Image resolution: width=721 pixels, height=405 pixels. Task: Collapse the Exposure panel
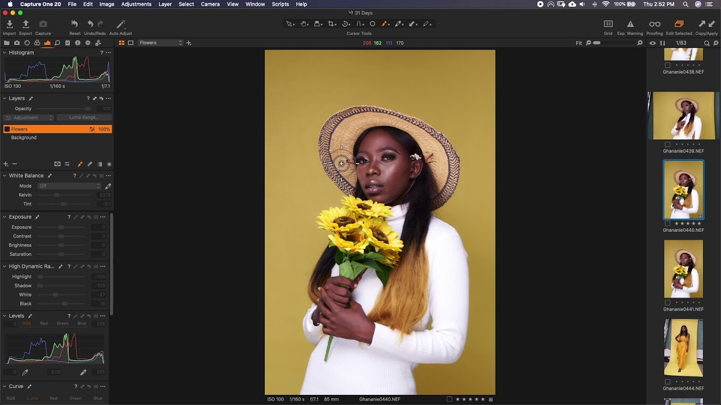pyautogui.click(x=5, y=217)
